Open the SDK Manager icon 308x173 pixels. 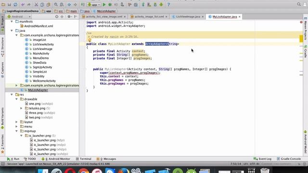[x=155, y=4]
